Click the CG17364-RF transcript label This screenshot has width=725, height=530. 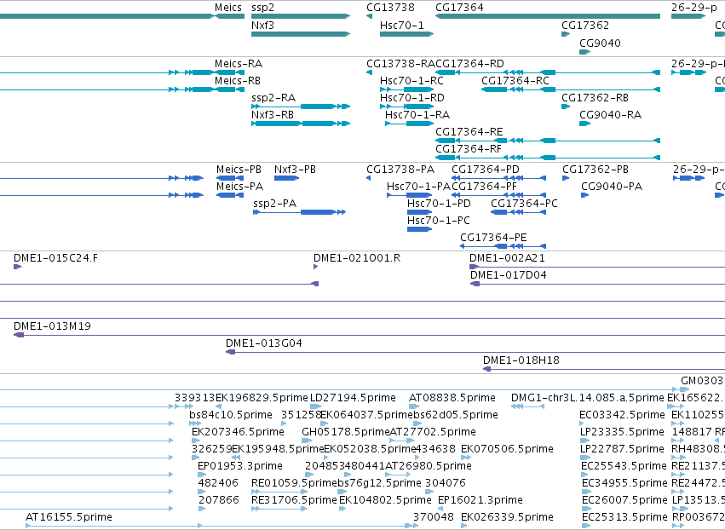[469, 149]
